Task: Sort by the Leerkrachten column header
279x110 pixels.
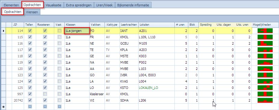Action: coord(129,25)
